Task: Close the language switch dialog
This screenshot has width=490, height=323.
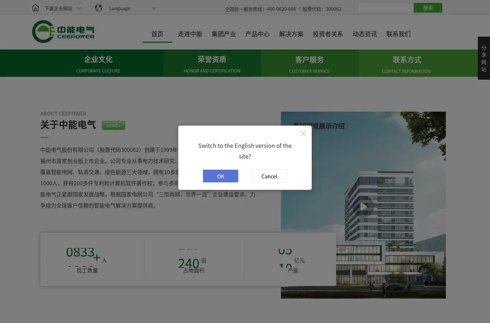Action: pos(303,134)
